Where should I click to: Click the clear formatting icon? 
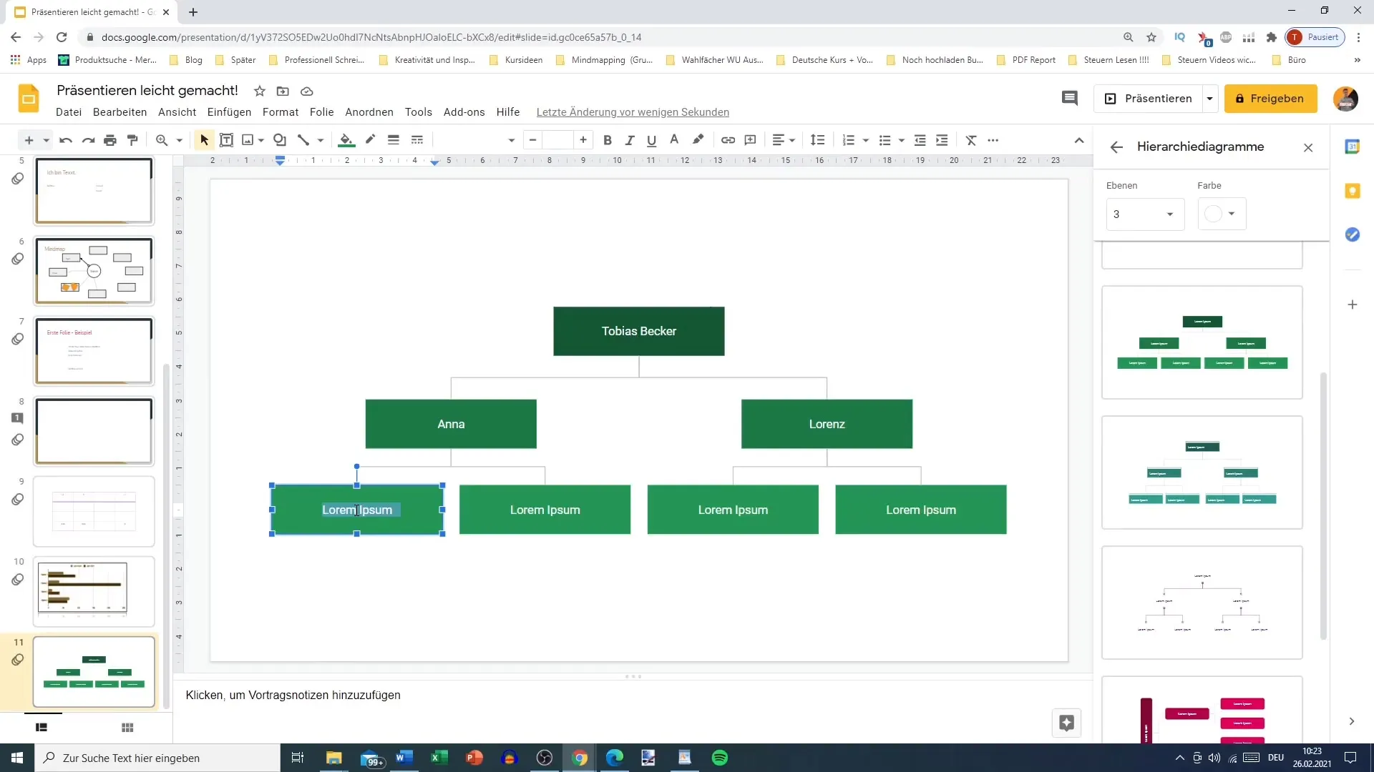tap(971, 140)
